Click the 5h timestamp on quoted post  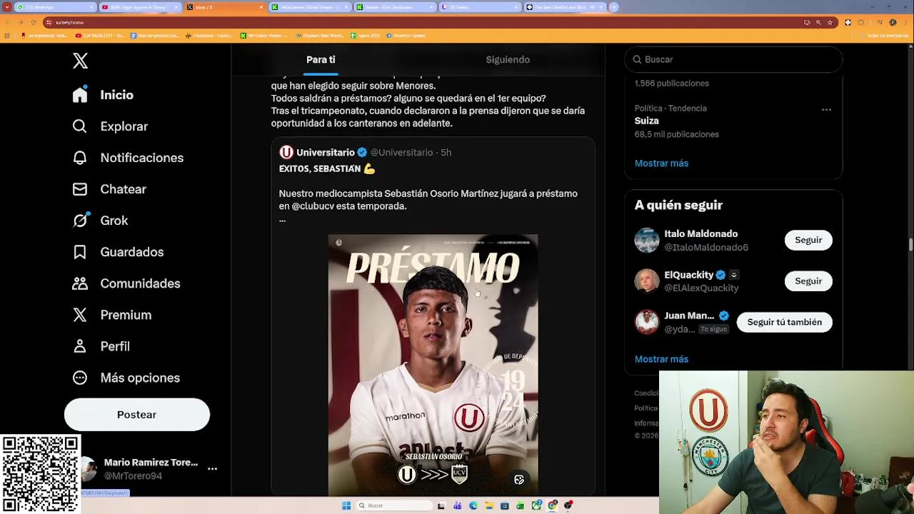[446, 152]
